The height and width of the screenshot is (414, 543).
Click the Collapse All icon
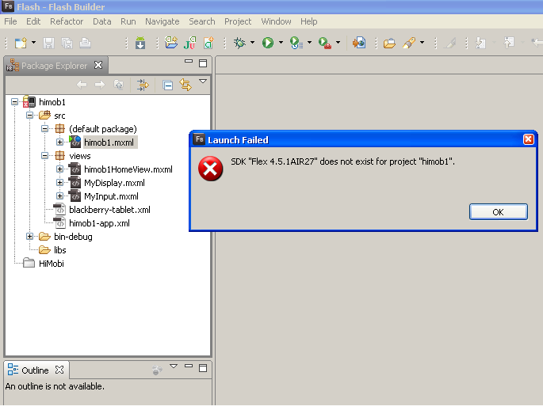pos(167,85)
